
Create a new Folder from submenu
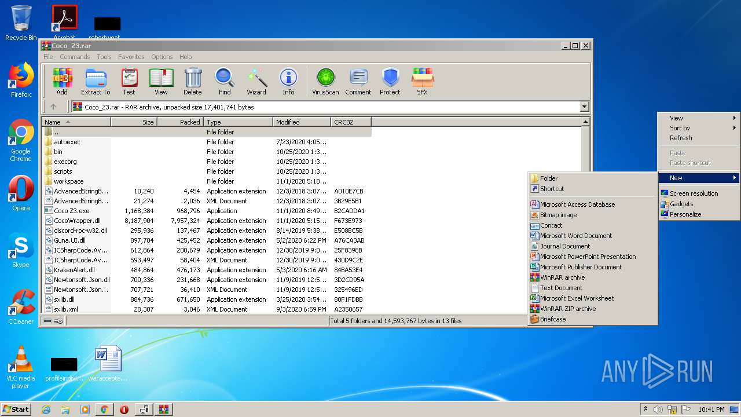(593, 178)
